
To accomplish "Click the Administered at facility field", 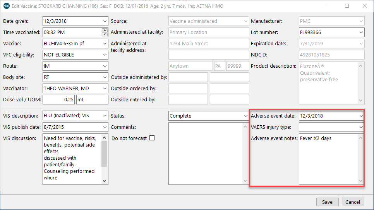I will (x=209, y=32).
